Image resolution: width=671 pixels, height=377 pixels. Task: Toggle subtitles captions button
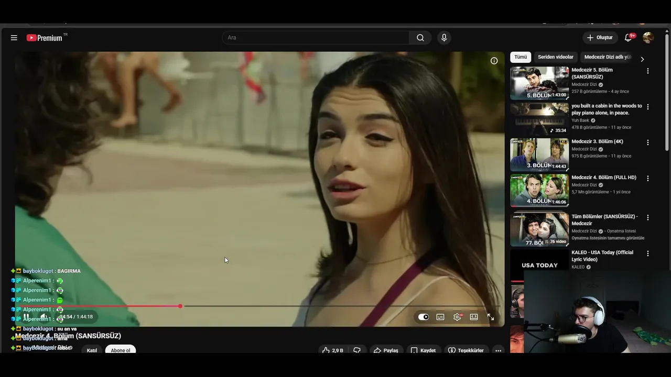pos(440,317)
